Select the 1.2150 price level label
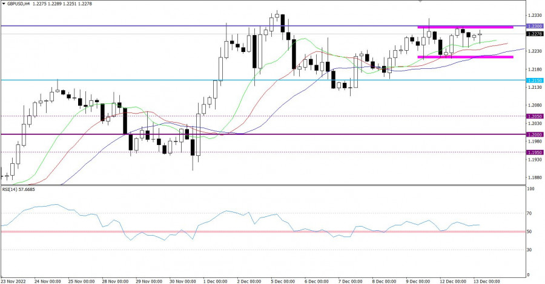545x284 pixels. point(534,80)
